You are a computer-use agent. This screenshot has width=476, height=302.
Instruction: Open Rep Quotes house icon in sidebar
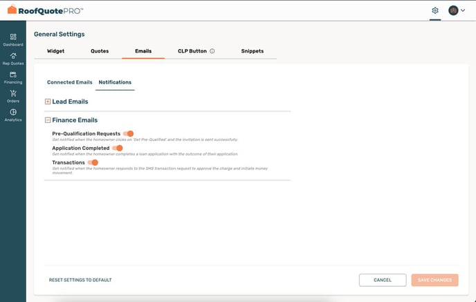click(x=13, y=56)
